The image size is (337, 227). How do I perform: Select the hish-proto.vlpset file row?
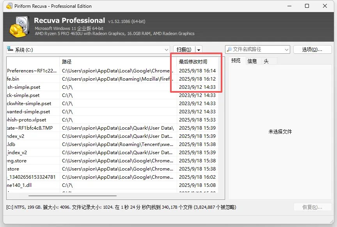112,120
